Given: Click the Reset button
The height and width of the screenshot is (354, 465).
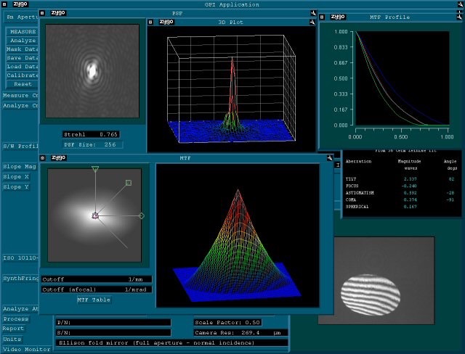Looking at the screenshot, I should (23, 84).
